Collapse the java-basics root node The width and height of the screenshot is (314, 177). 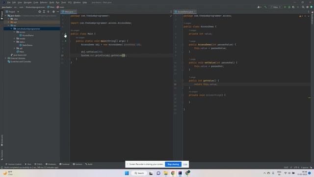5,16
